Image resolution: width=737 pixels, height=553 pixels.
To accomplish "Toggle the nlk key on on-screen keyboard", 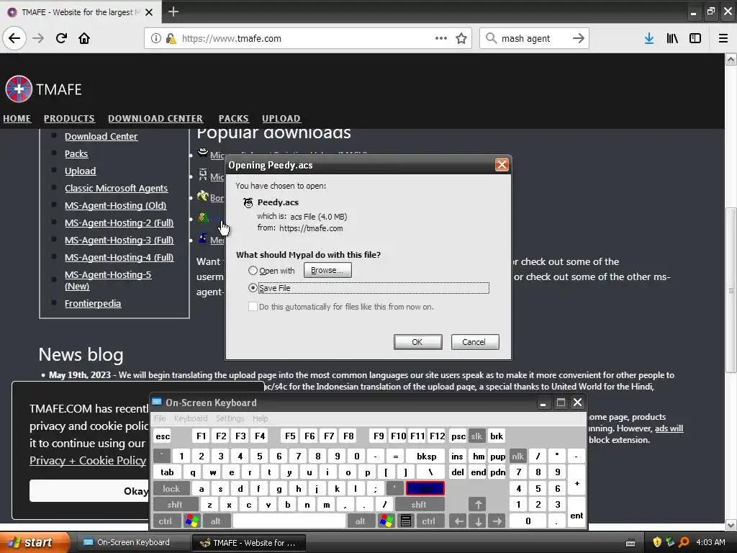I will pos(517,456).
